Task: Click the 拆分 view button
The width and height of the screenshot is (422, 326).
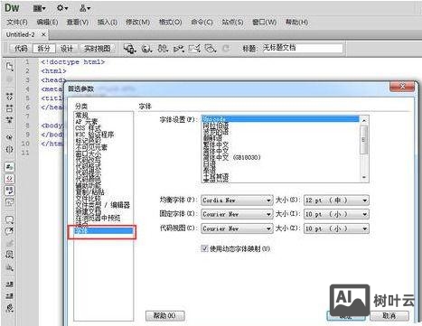Action: (x=44, y=48)
